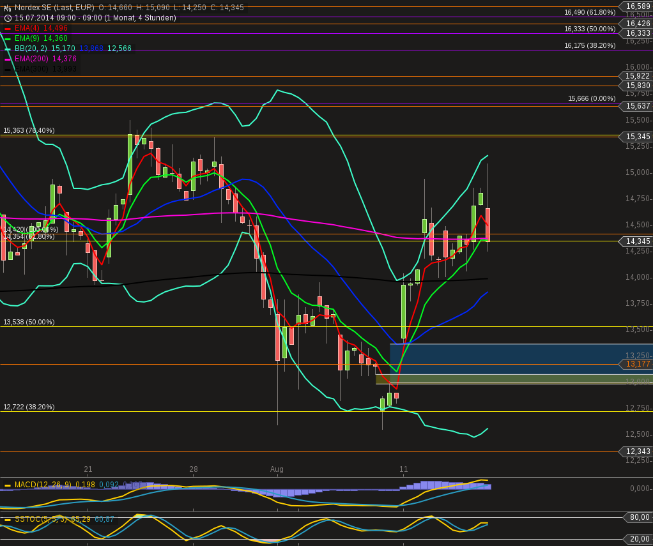
Task: Click the 12,250 price axis tick
Action: [x=638, y=460]
